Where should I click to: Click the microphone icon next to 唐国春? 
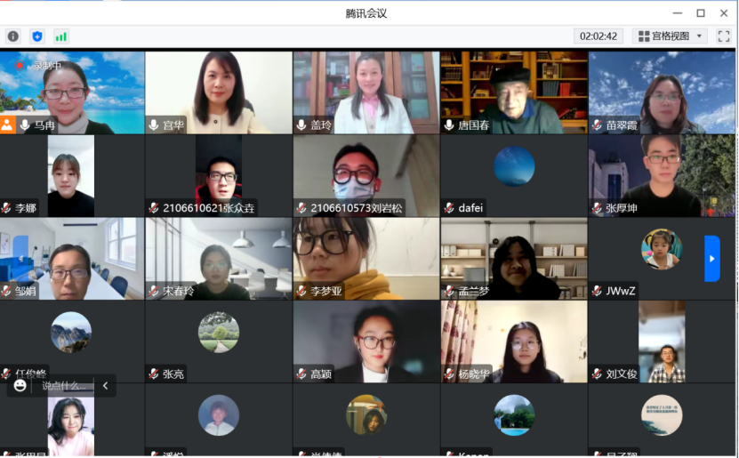(449, 125)
